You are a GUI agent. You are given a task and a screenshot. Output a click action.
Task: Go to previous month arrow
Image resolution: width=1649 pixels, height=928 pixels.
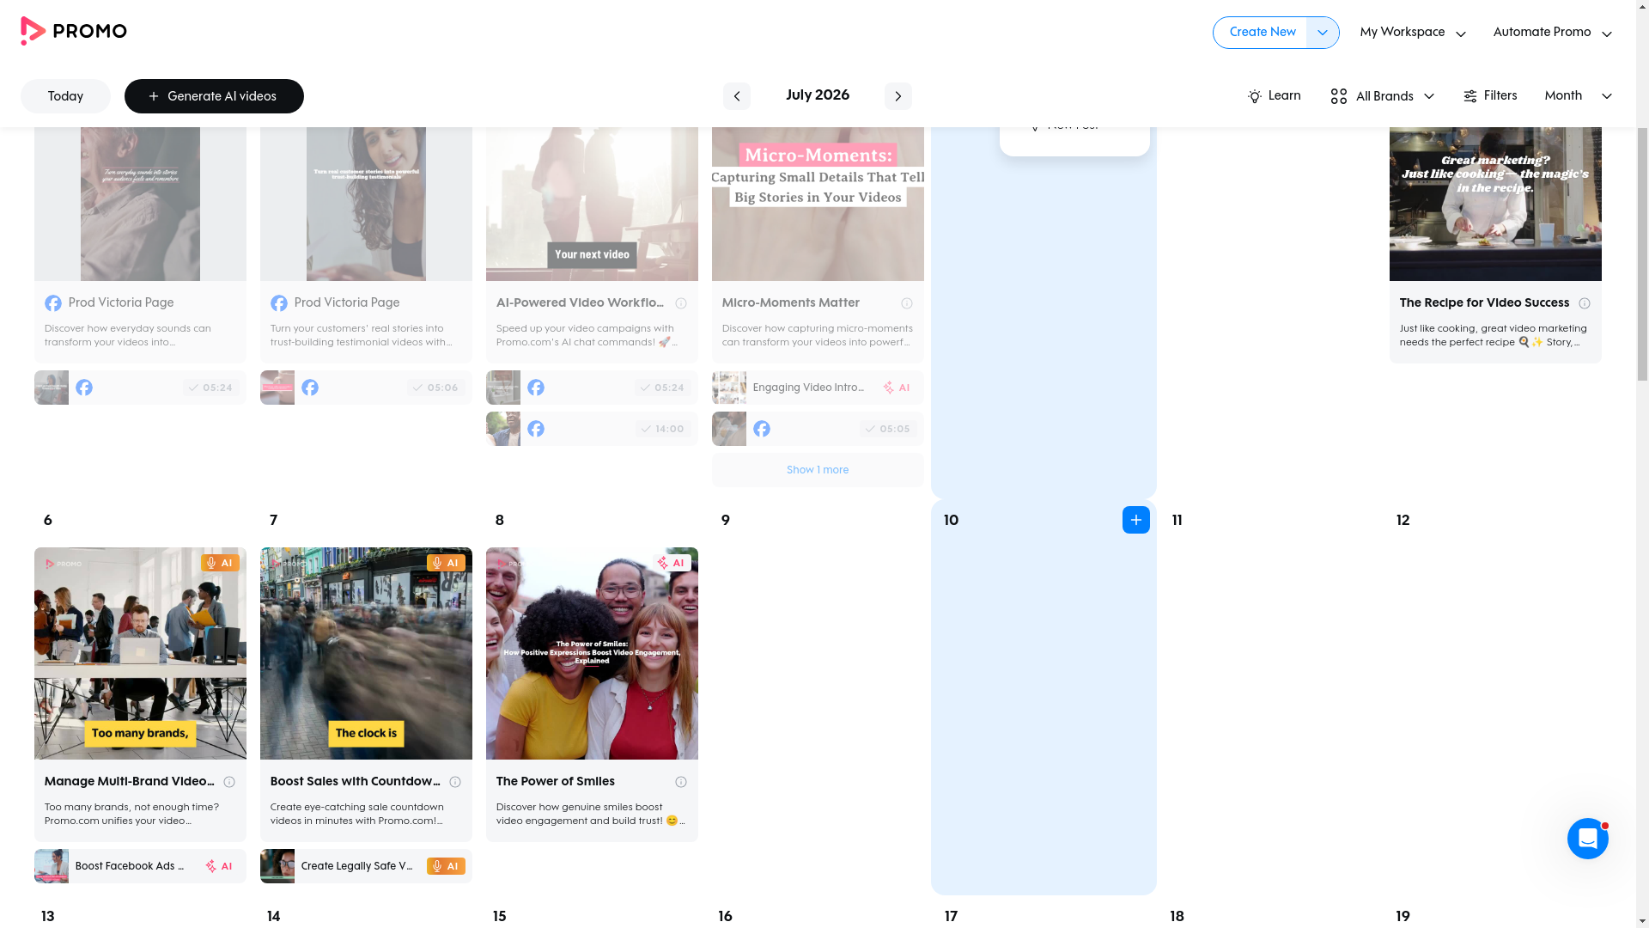(736, 96)
